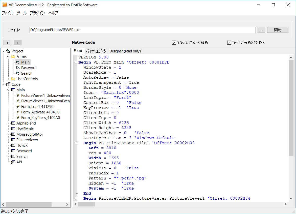This screenshot has height=214, width=296.
Task: Click the UserControls folder icon
Action: click(x=13, y=79)
